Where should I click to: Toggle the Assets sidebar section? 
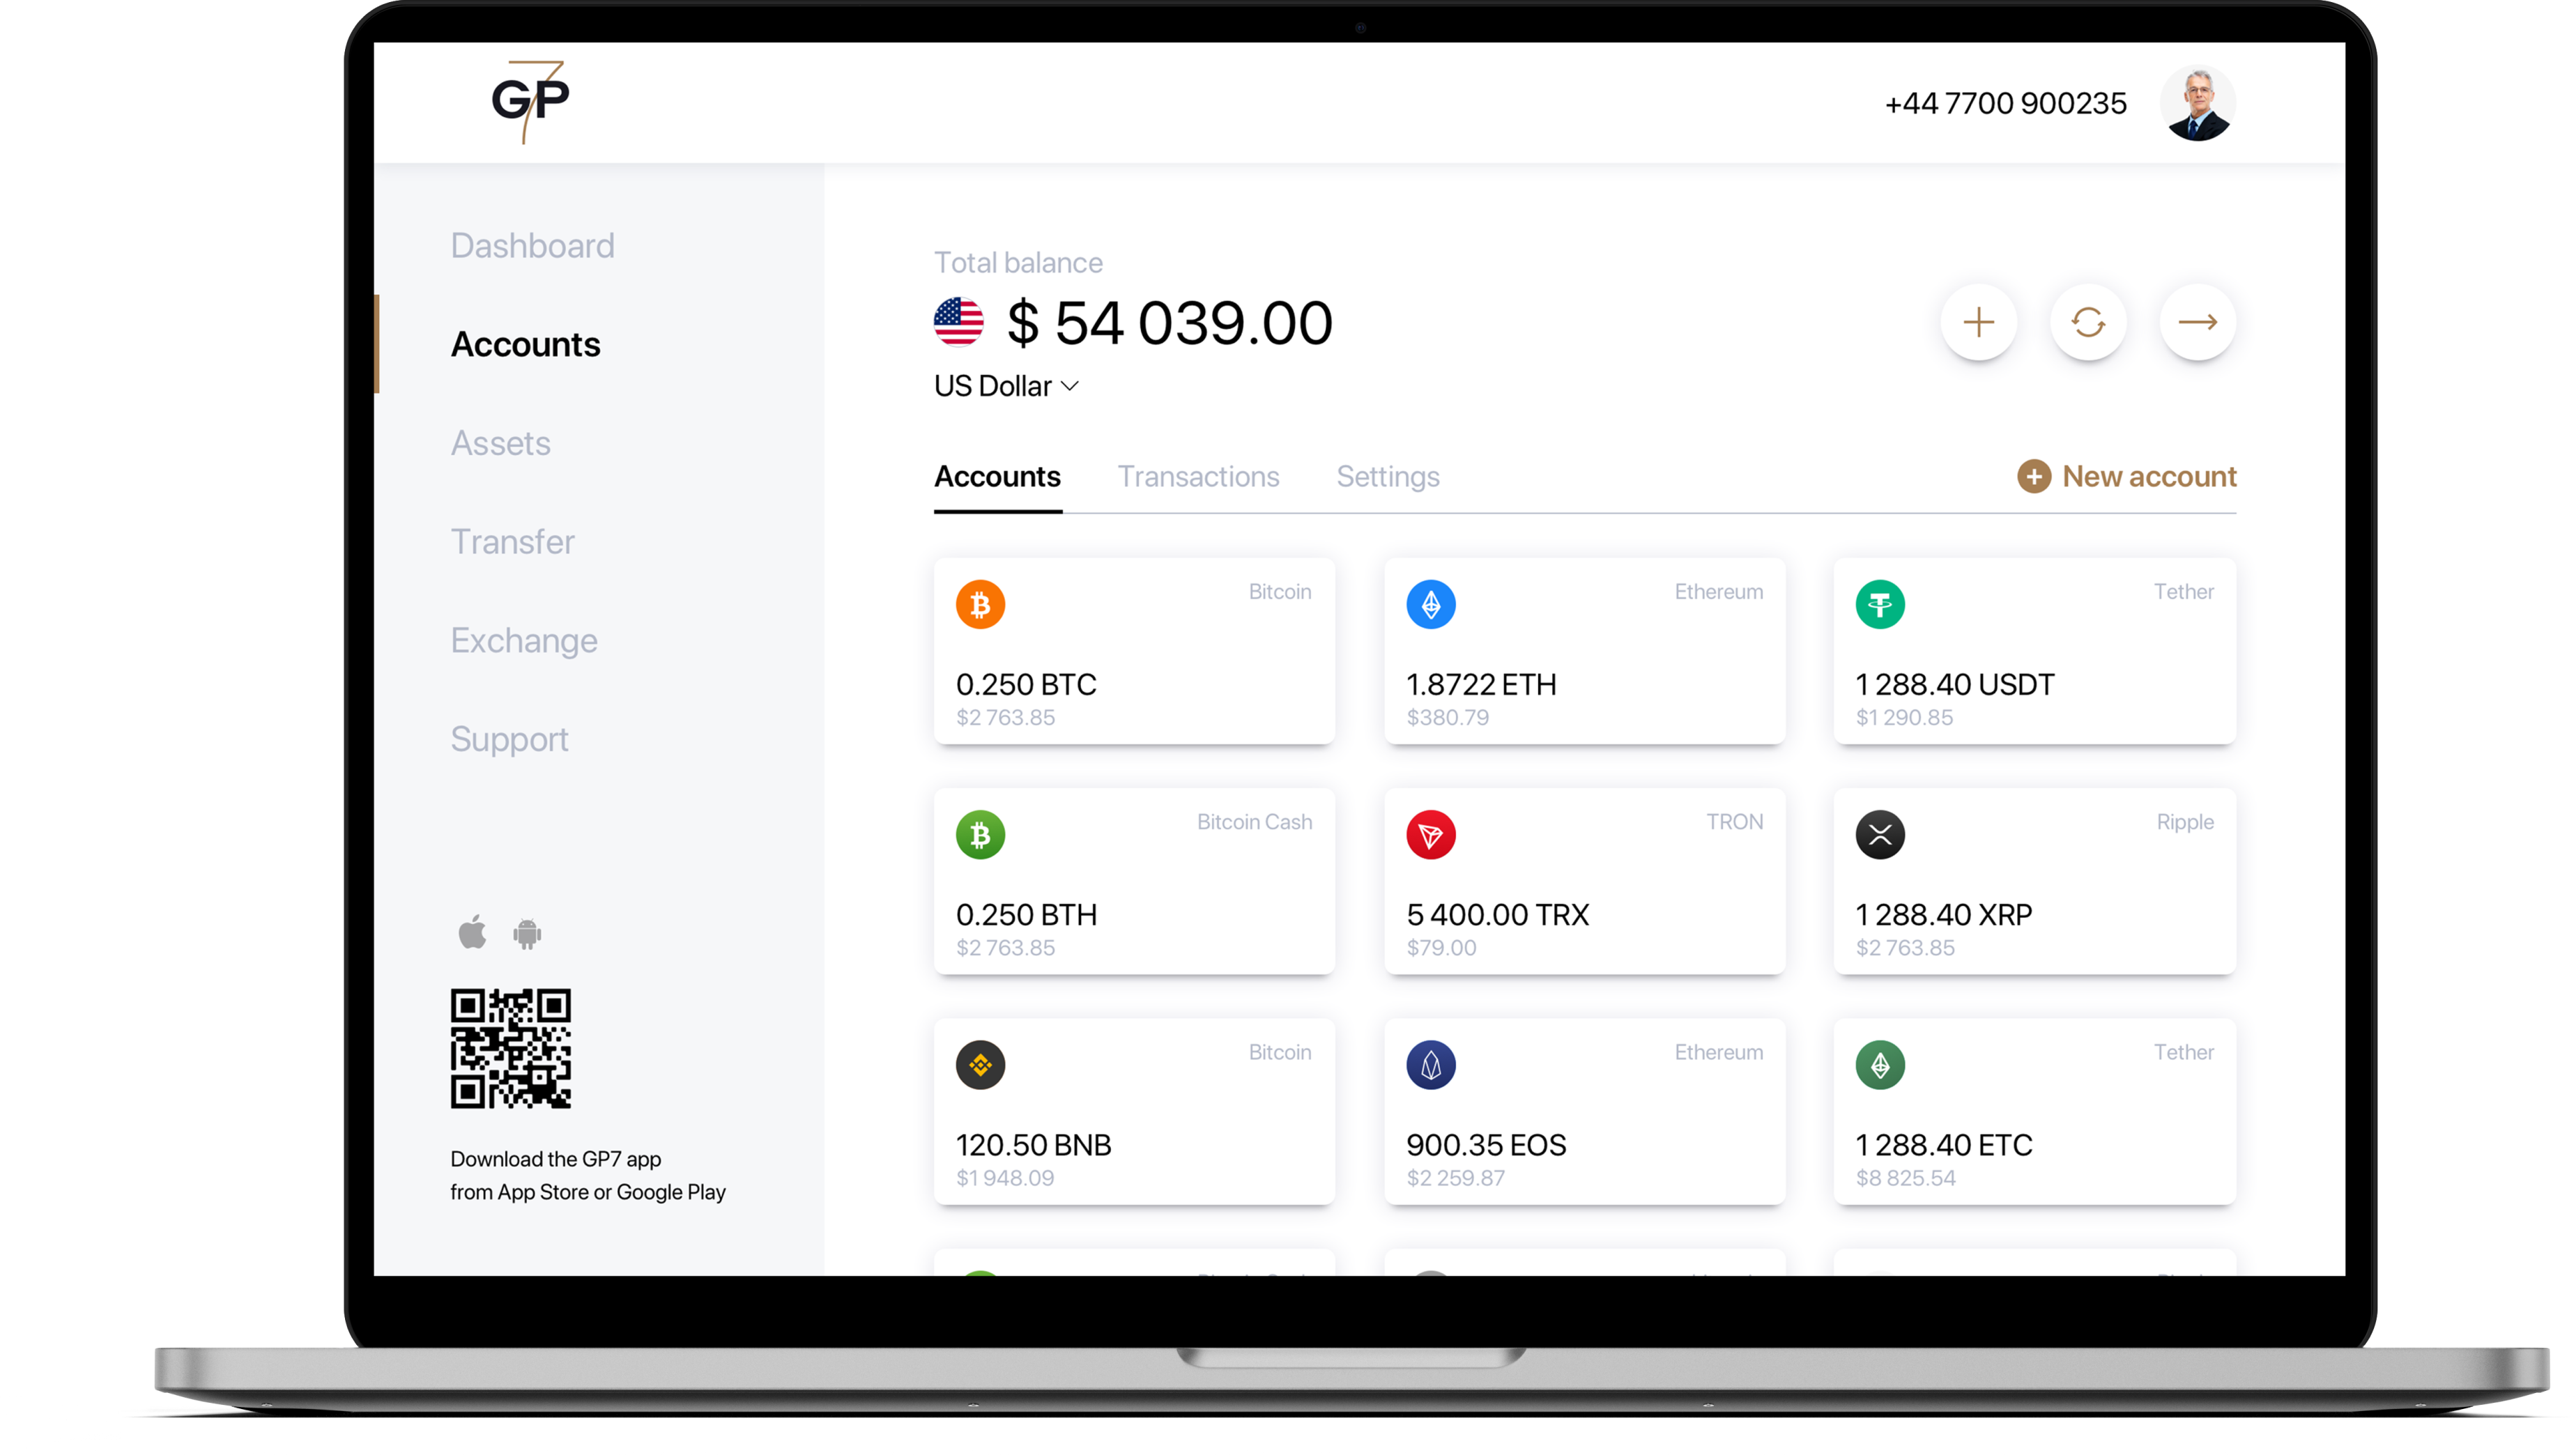click(500, 442)
